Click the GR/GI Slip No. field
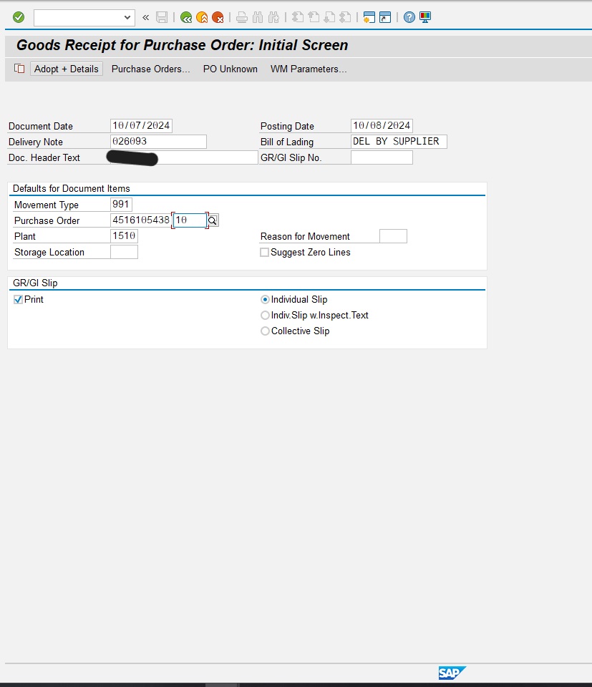This screenshot has width=592, height=687. pyautogui.click(x=382, y=157)
